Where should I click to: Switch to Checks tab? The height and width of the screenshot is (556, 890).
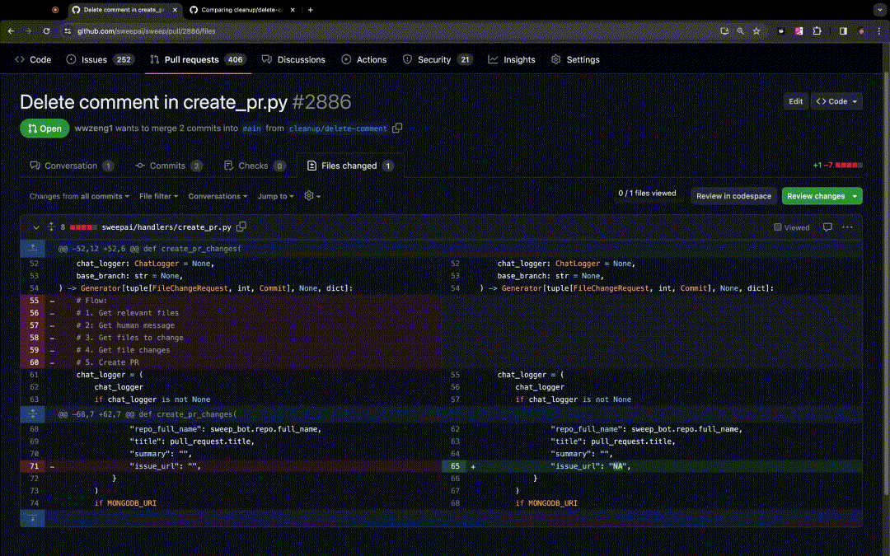tap(255, 166)
